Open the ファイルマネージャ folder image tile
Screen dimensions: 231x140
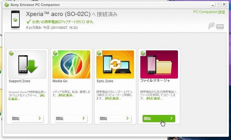coord(159,65)
